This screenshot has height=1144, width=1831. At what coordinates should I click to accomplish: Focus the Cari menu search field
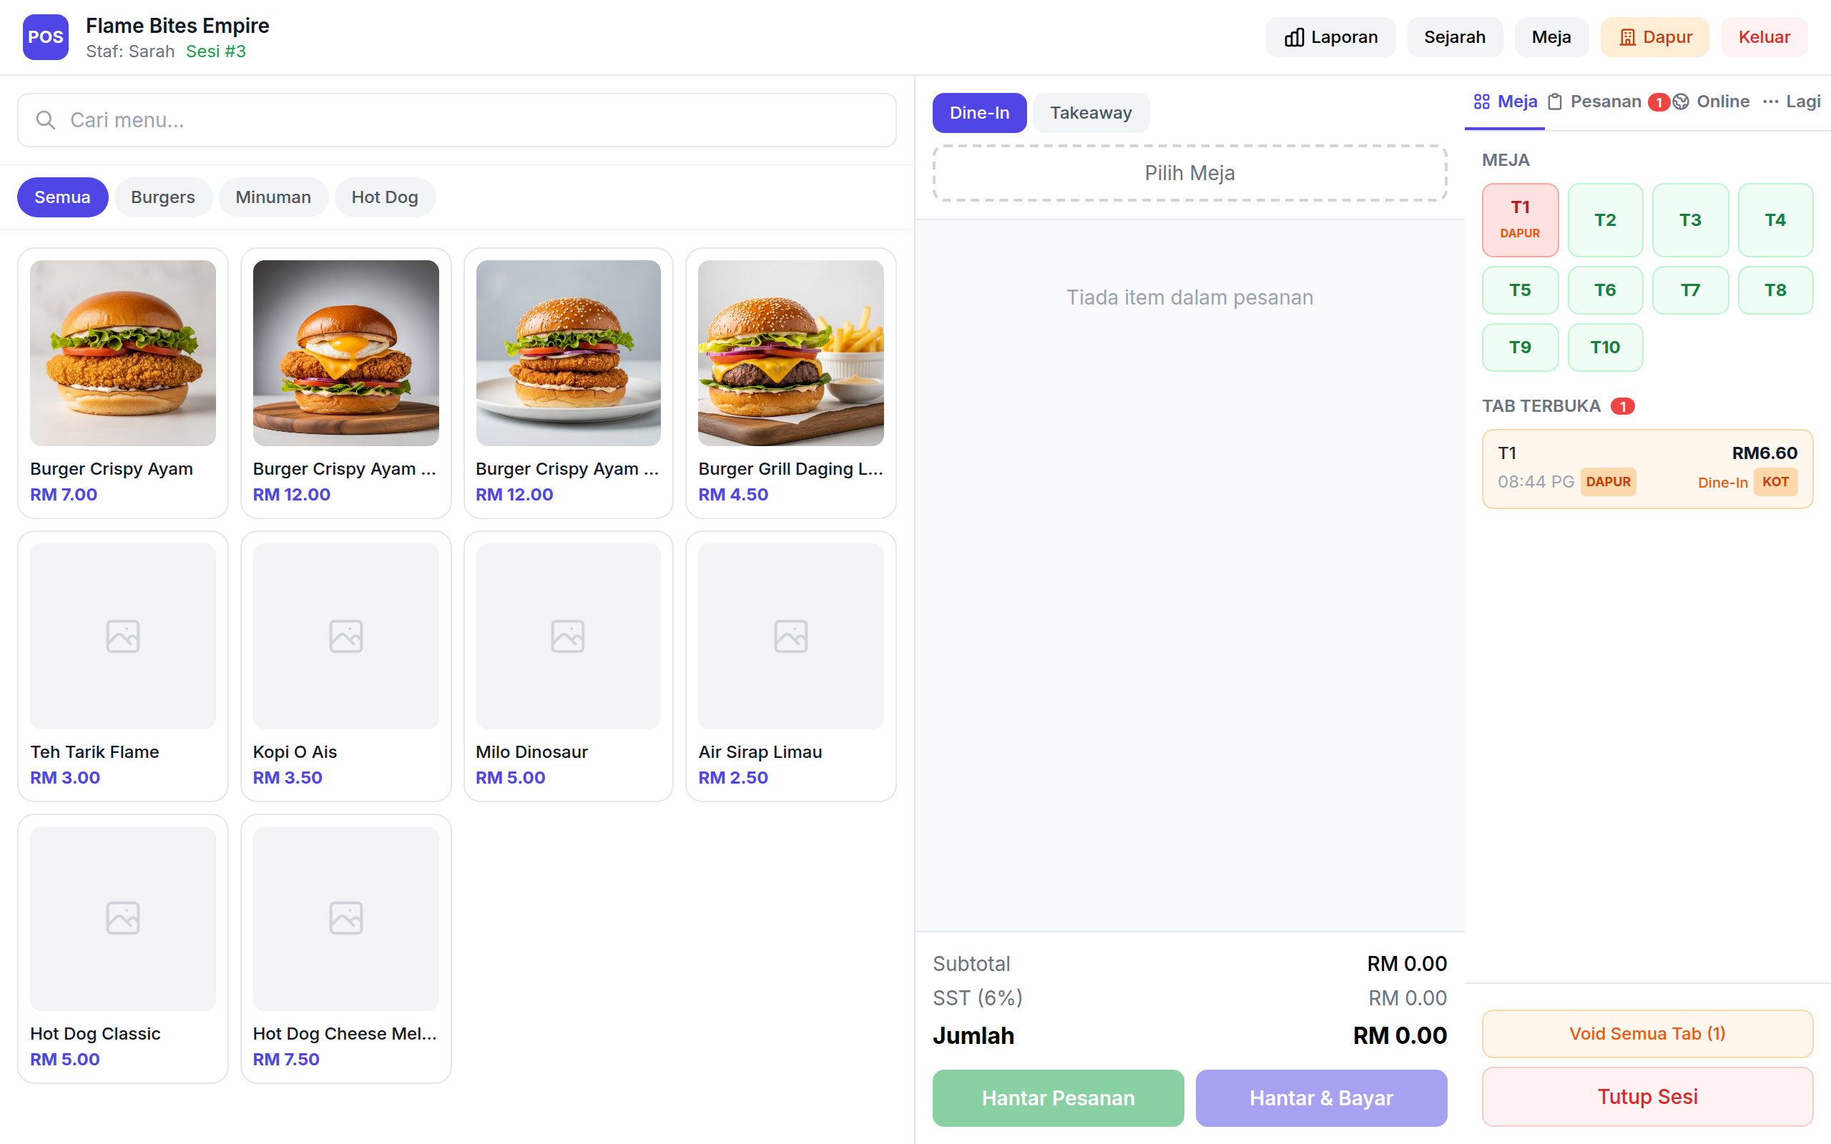click(x=469, y=120)
